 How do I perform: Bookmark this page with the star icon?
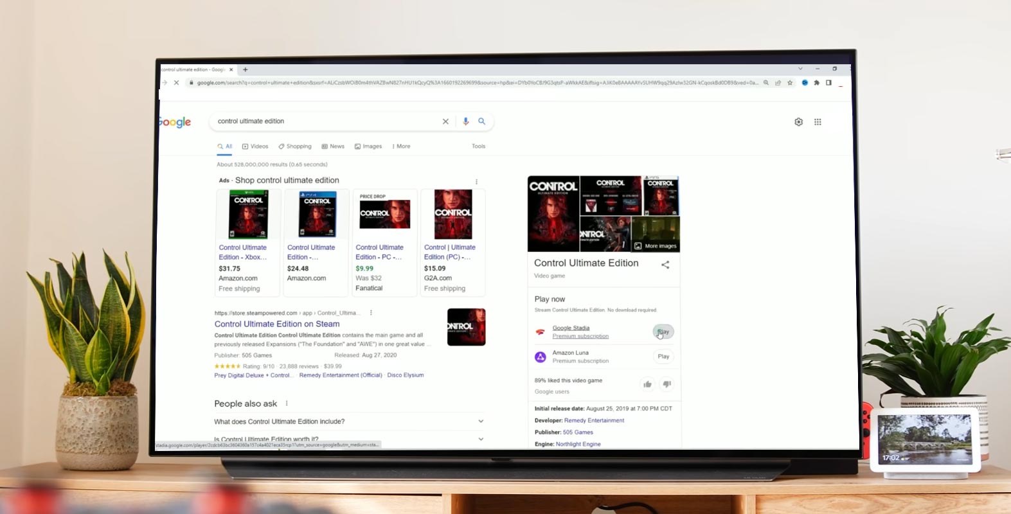click(790, 83)
